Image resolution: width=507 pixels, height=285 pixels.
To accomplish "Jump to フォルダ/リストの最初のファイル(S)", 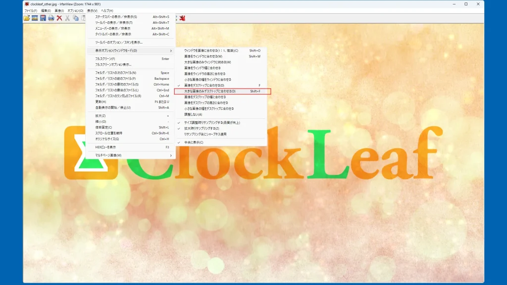I will coord(131,84).
